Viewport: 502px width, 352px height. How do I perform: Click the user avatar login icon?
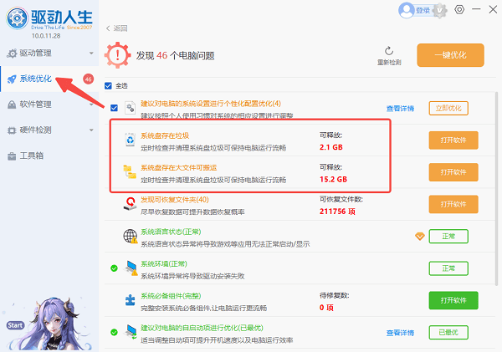[407, 10]
